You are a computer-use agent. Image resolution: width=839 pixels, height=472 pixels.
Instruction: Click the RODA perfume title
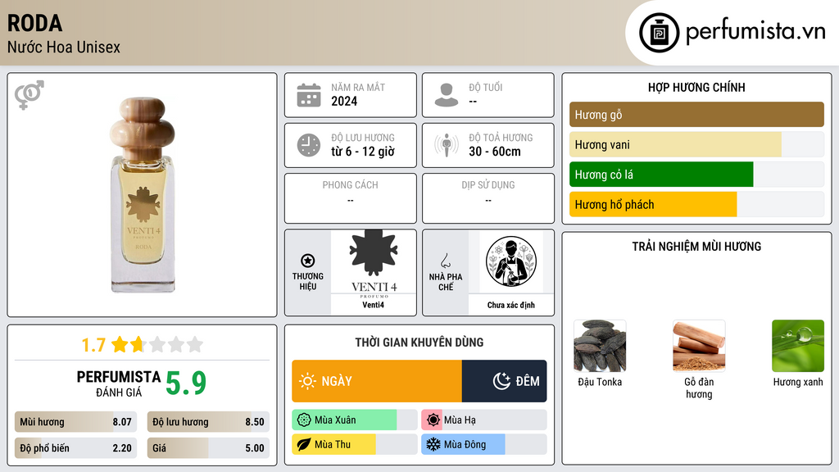click(x=34, y=24)
